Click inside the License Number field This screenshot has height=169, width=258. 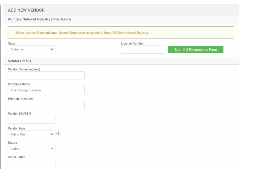point(142,49)
